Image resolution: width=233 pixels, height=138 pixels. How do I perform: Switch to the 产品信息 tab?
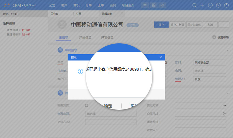pos(85,37)
